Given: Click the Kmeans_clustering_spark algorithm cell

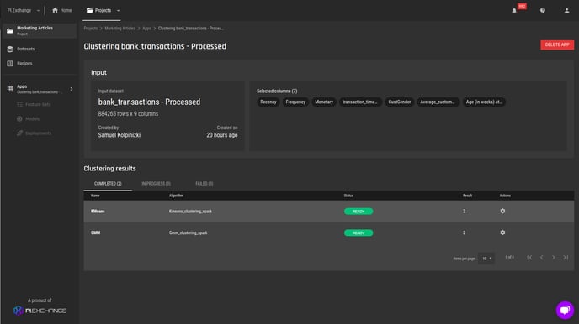Looking at the screenshot, I should (190, 212).
